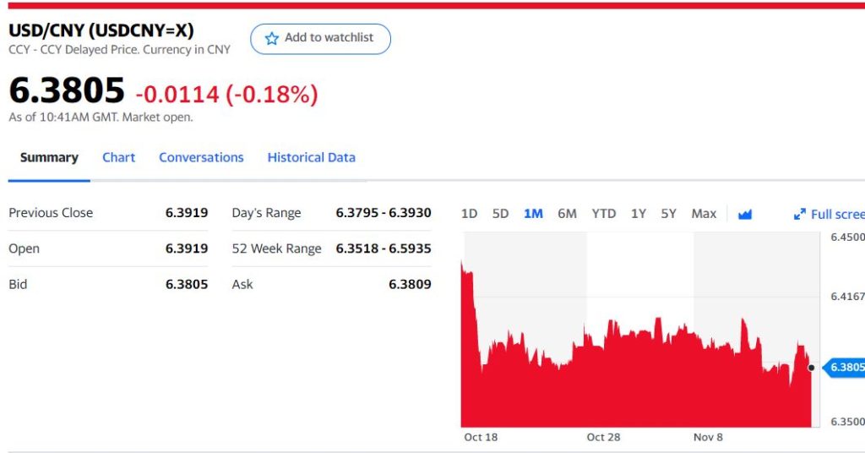Click the full screen expand arrows icon
The height and width of the screenshot is (453, 865).
point(799,215)
